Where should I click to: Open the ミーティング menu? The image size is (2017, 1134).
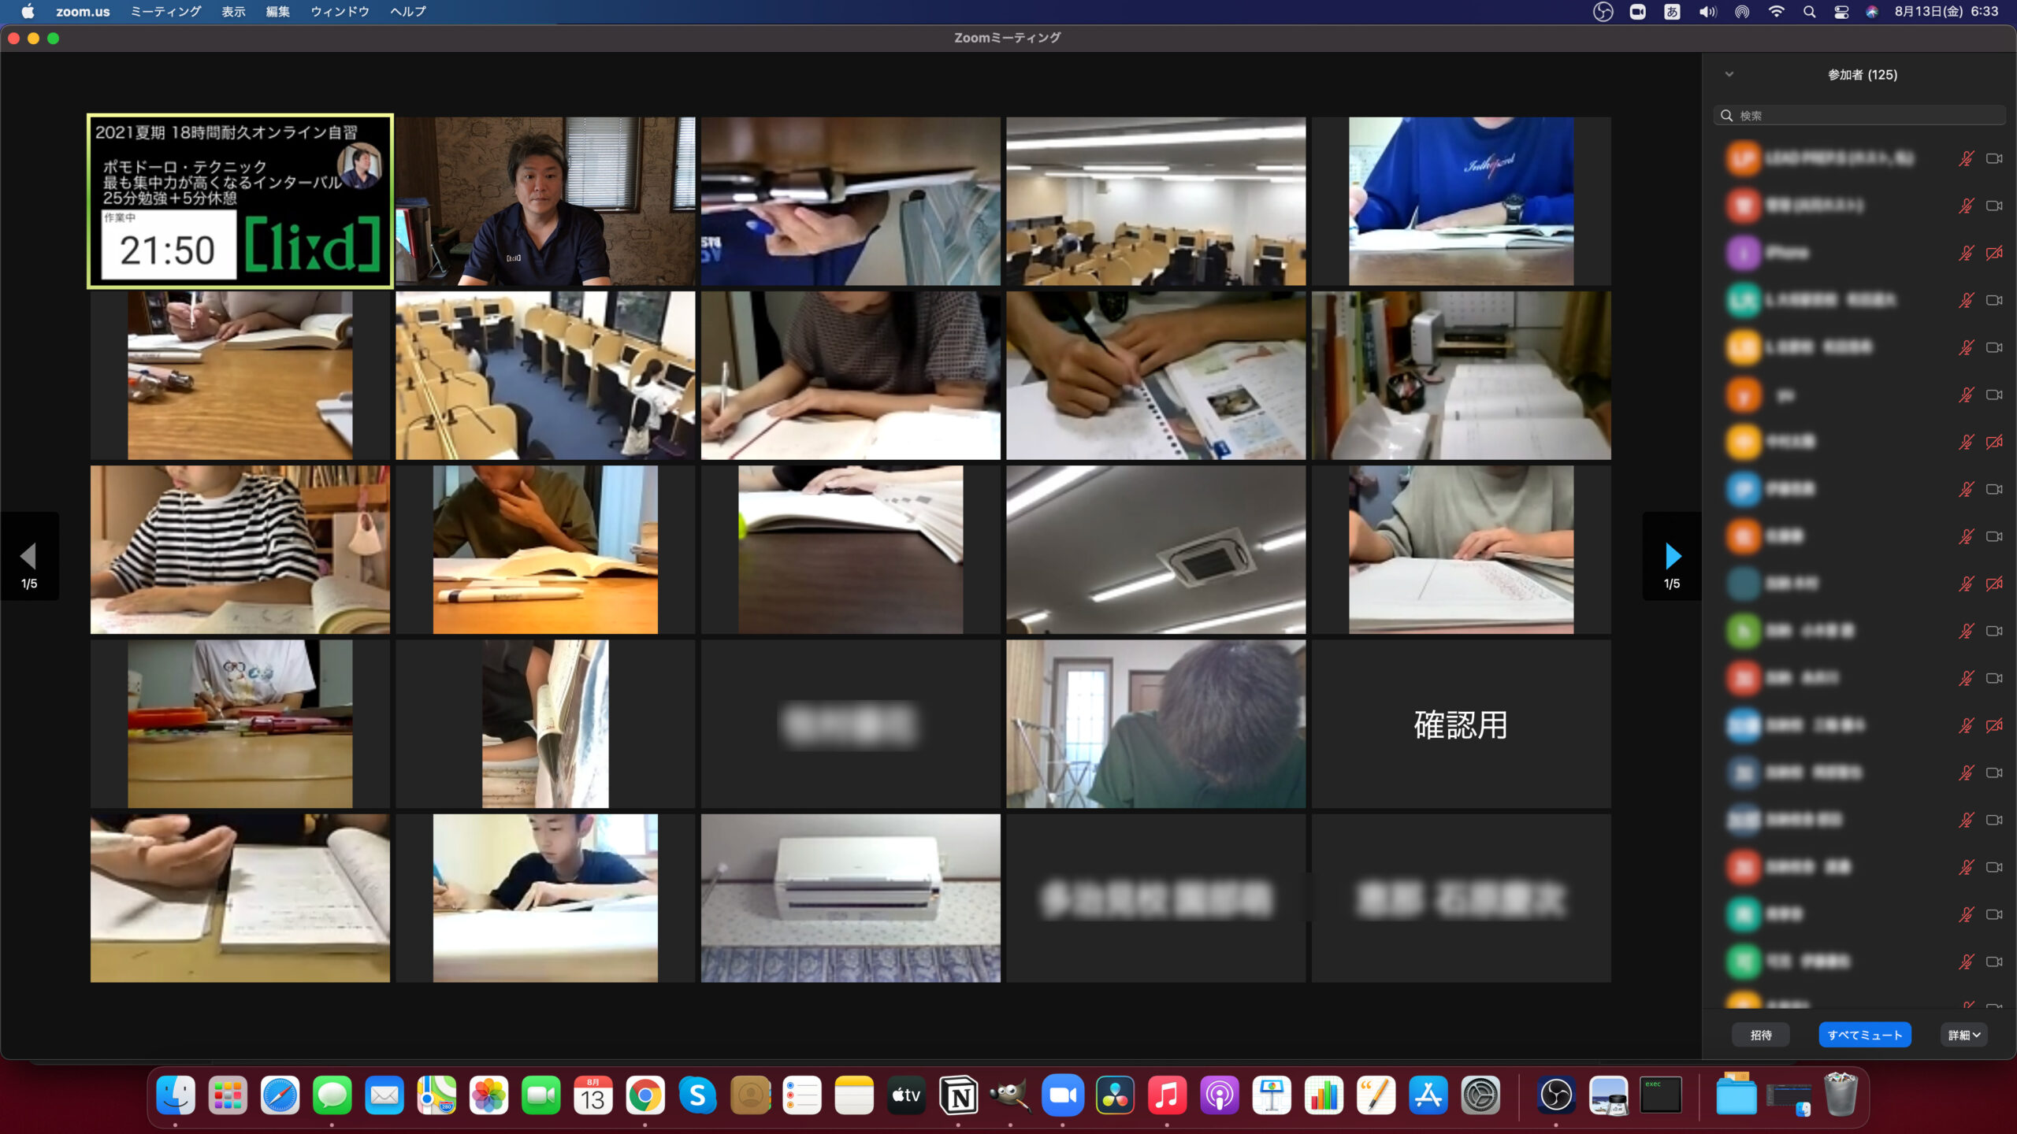pos(165,12)
